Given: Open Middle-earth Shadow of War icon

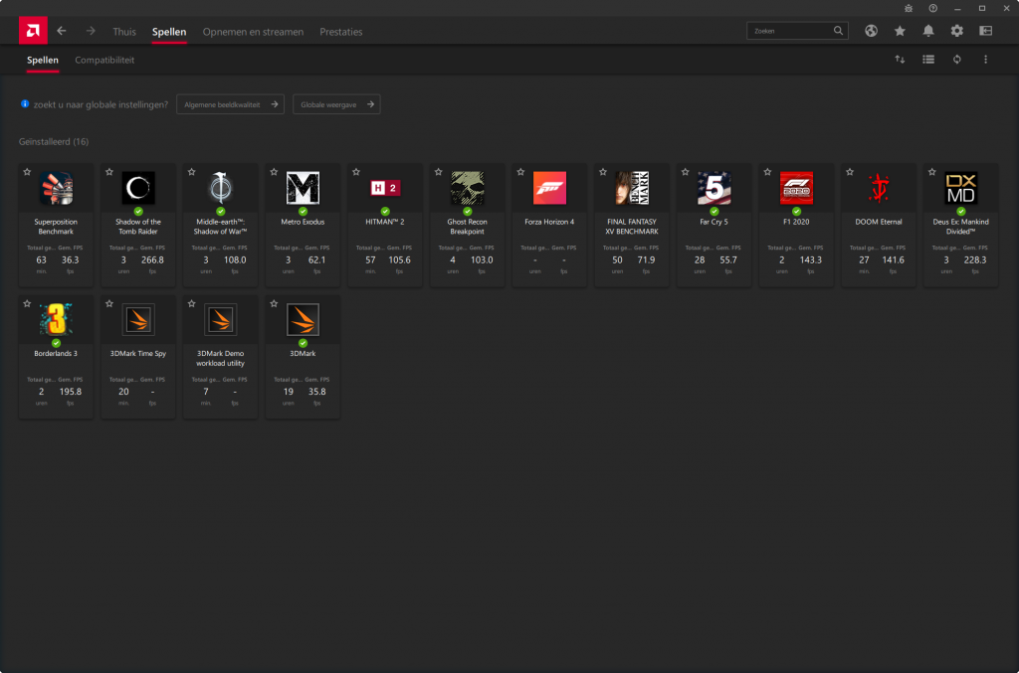Looking at the screenshot, I should (x=220, y=188).
